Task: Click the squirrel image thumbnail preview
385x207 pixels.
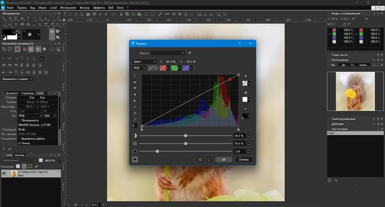Action: (x=355, y=91)
